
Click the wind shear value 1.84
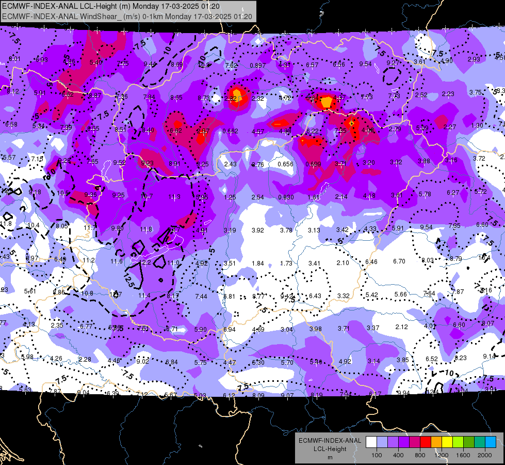pos(257,263)
